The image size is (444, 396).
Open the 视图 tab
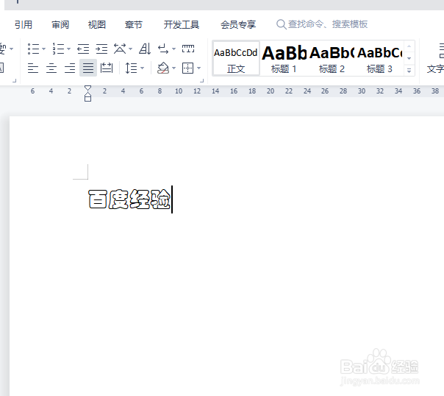click(x=96, y=25)
